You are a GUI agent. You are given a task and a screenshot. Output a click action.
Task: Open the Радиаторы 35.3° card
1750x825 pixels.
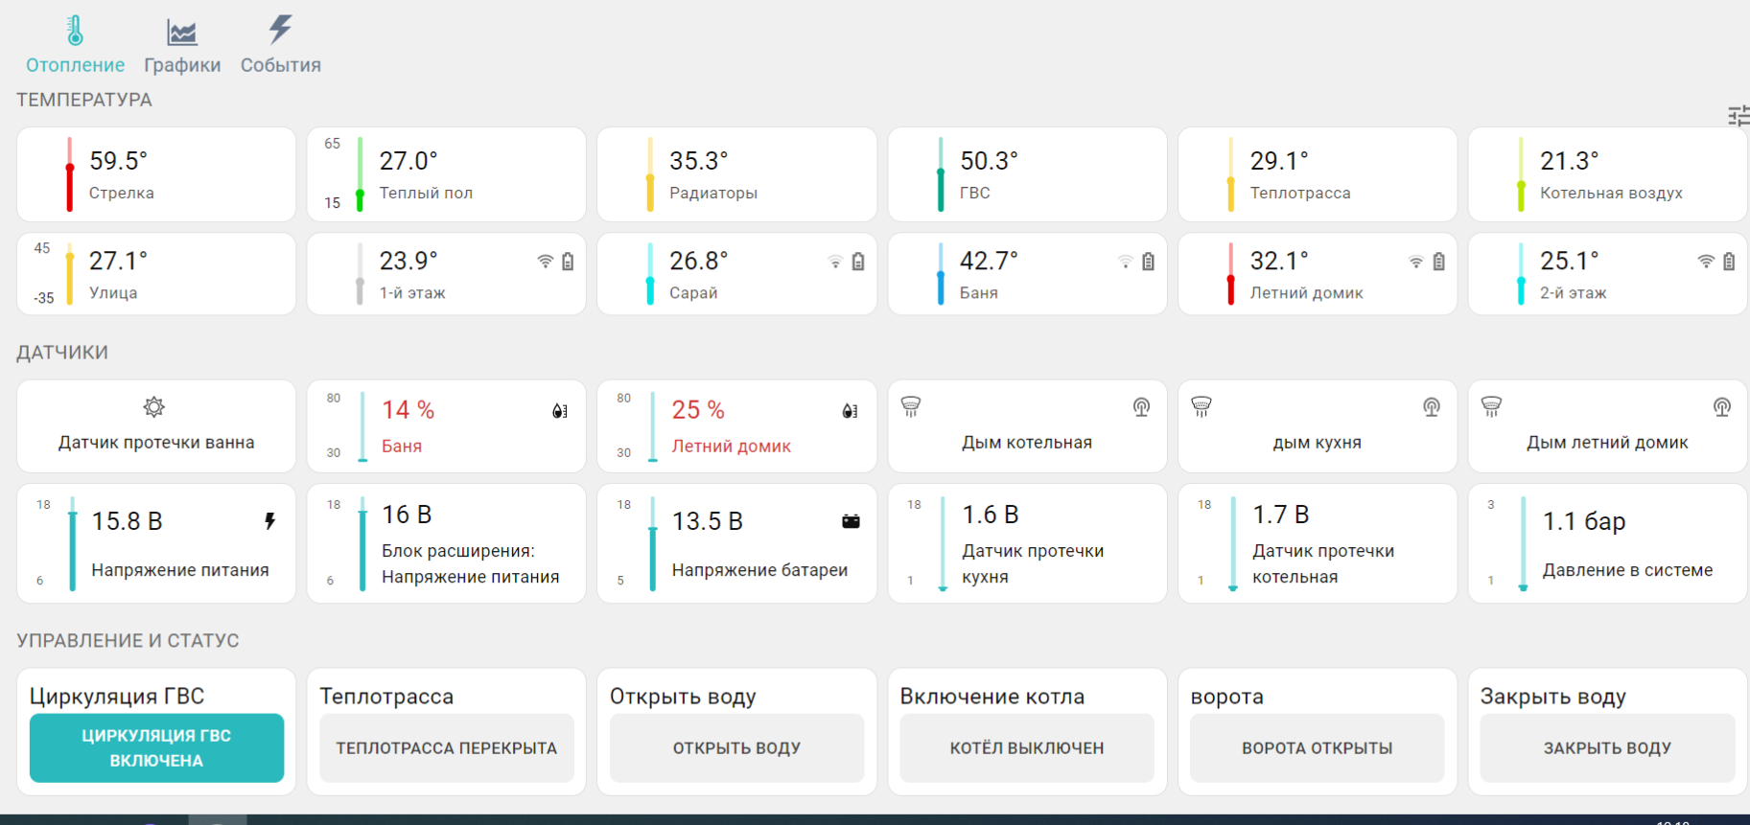(736, 174)
